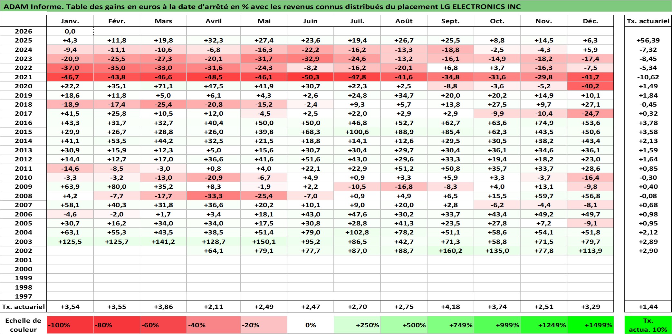Image resolution: width=672 pixels, height=334 pixels.
Task: Select the 2026 row label
Action: click(x=24, y=31)
